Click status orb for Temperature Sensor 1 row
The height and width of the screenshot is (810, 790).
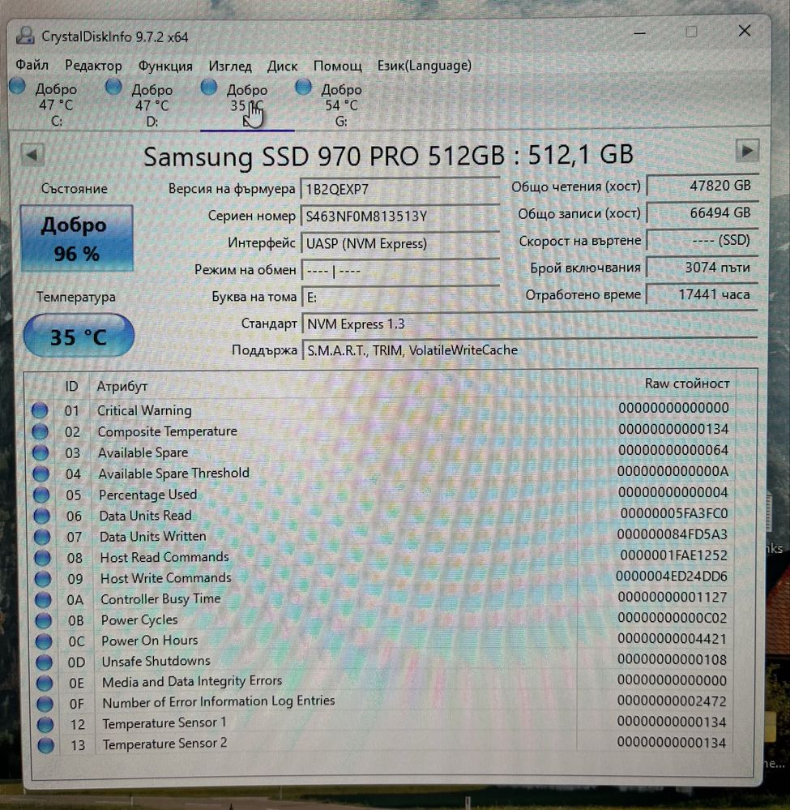pyautogui.click(x=45, y=725)
